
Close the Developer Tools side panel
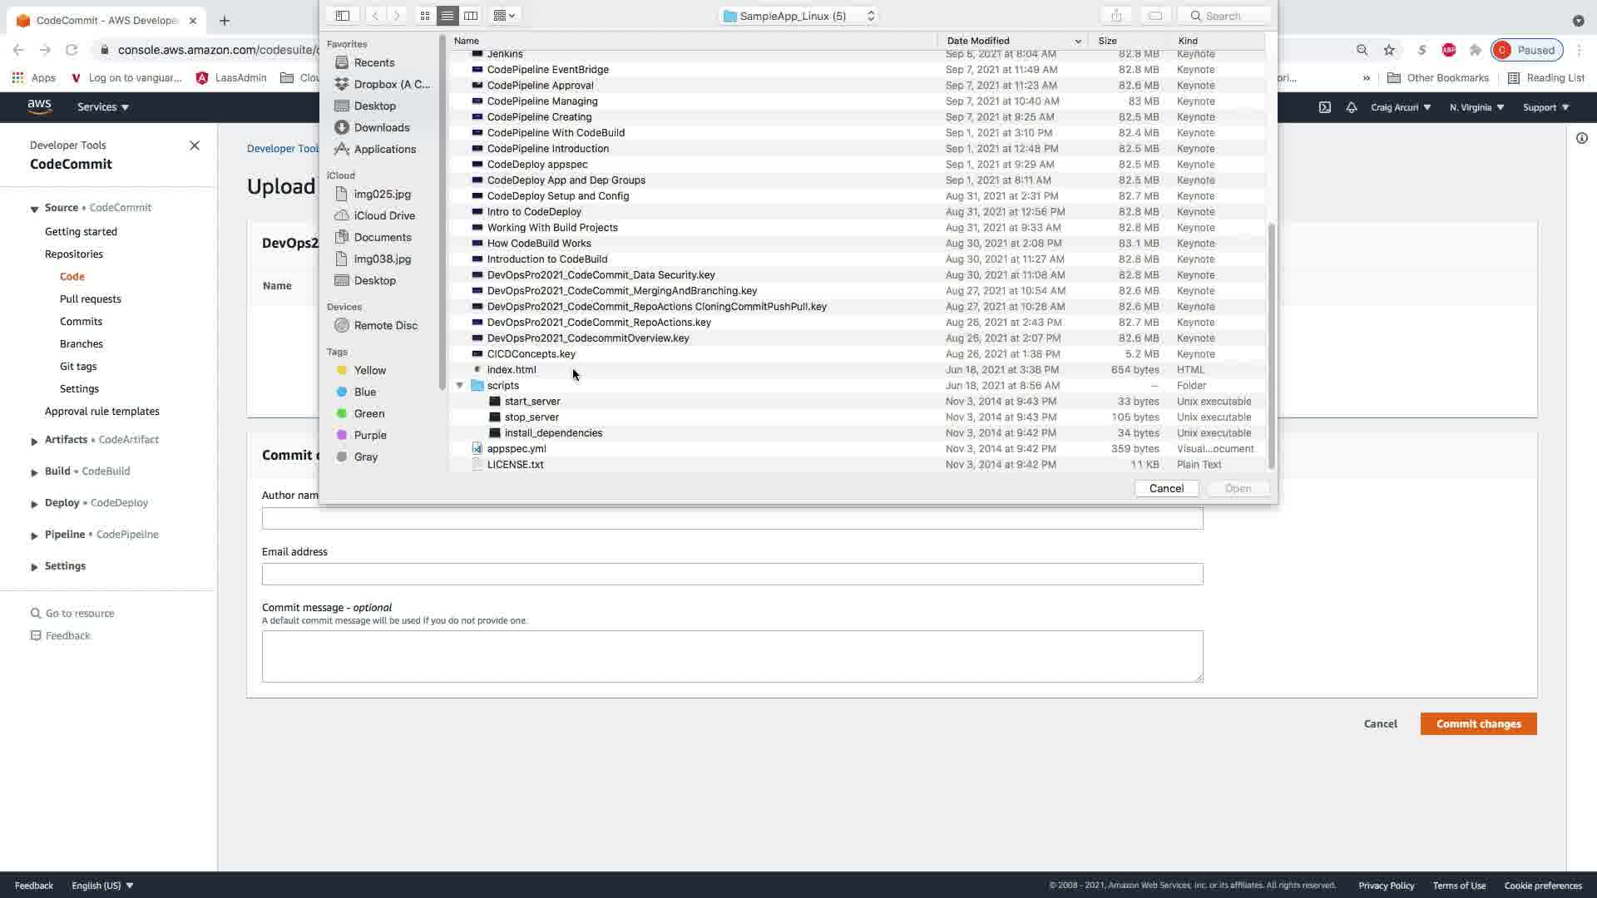click(x=195, y=146)
